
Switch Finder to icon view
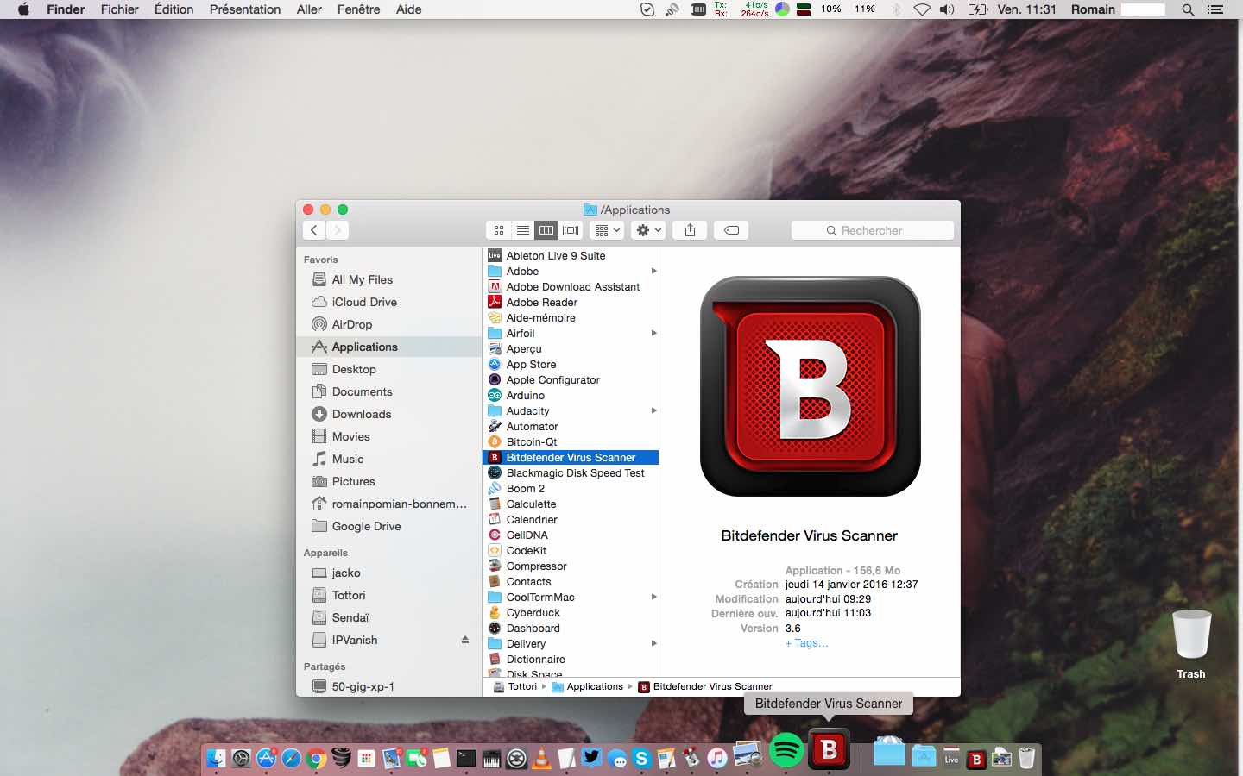pos(499,230)
